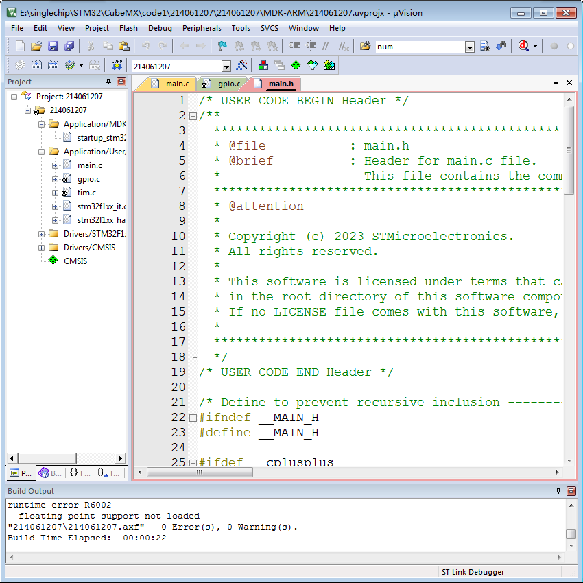Open the debug icon dropdown arrow
This screenshot has height=583, width=583.
(535, 47)
